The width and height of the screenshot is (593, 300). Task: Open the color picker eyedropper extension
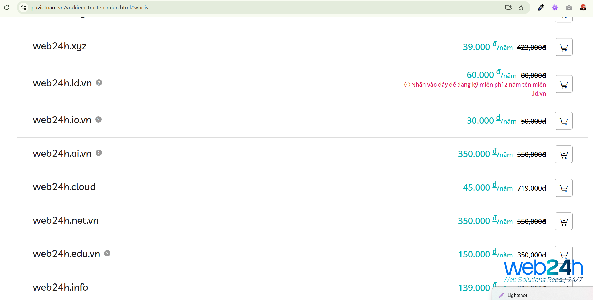tap(541, 8)
